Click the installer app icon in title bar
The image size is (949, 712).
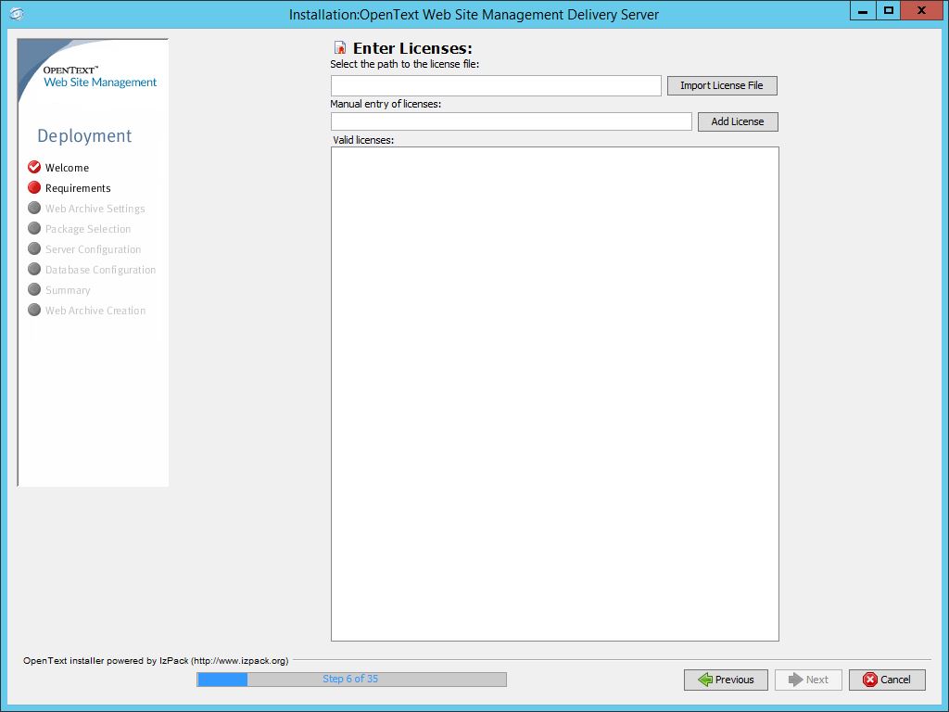(x=17, y=13)
